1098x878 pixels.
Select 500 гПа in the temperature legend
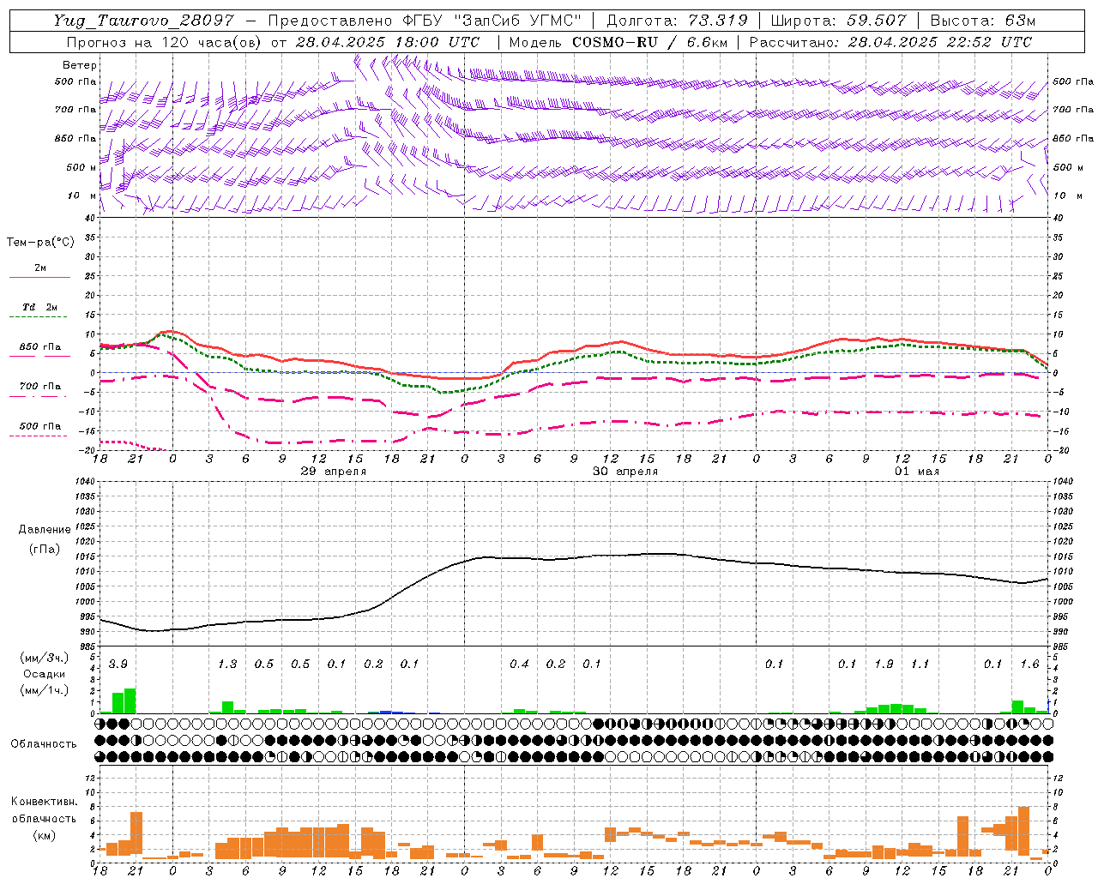(40, 426)
